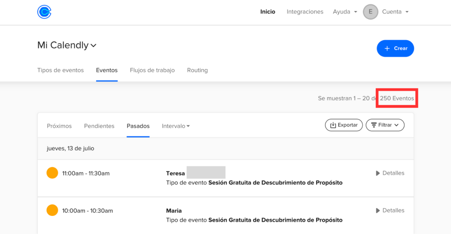Expand the Cuenta account menu
Screen dimensions: 451x234
click(x=395, y=12)
